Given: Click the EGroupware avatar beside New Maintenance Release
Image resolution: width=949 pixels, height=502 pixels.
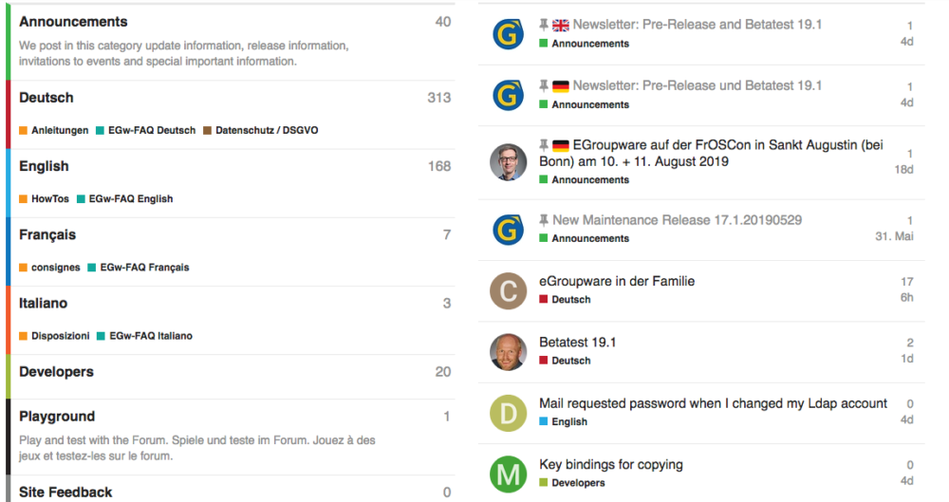Looking at the screenshot, I should pyautogui.click(x=509, y=229).
